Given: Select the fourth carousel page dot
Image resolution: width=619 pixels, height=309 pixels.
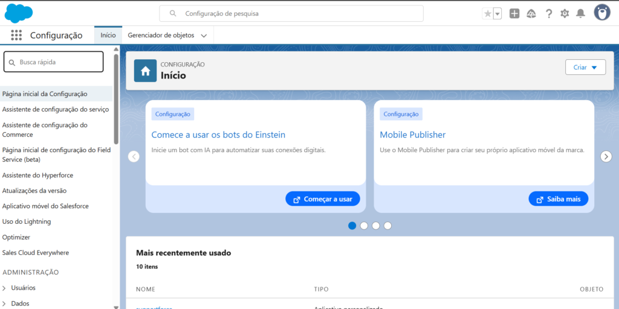Looking at the screenshot, I should click(387, 226).
